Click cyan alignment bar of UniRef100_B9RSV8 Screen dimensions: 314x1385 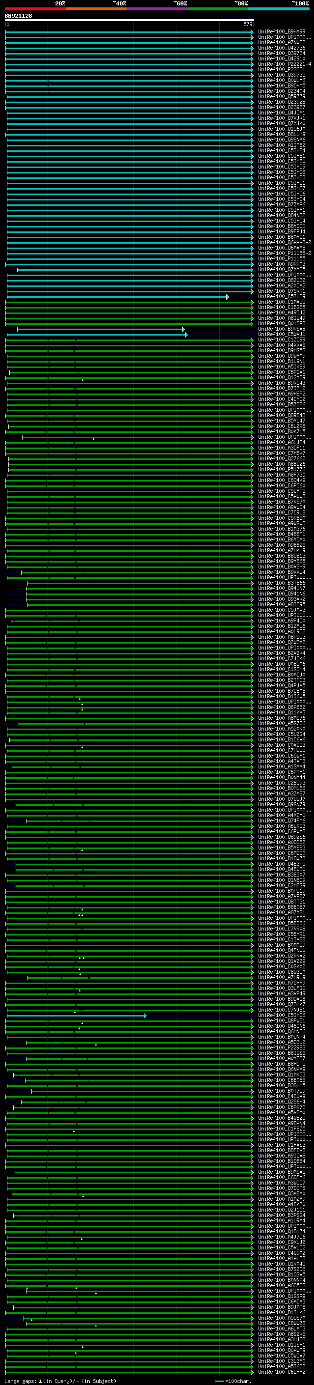click(101, 329)
